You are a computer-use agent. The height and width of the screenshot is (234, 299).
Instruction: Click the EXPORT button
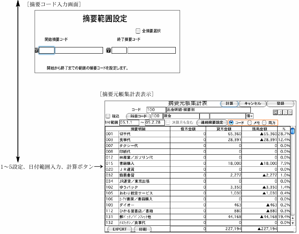120,229
